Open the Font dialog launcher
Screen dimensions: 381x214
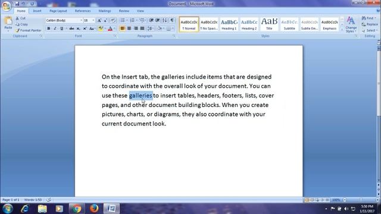tap(115, 36)
